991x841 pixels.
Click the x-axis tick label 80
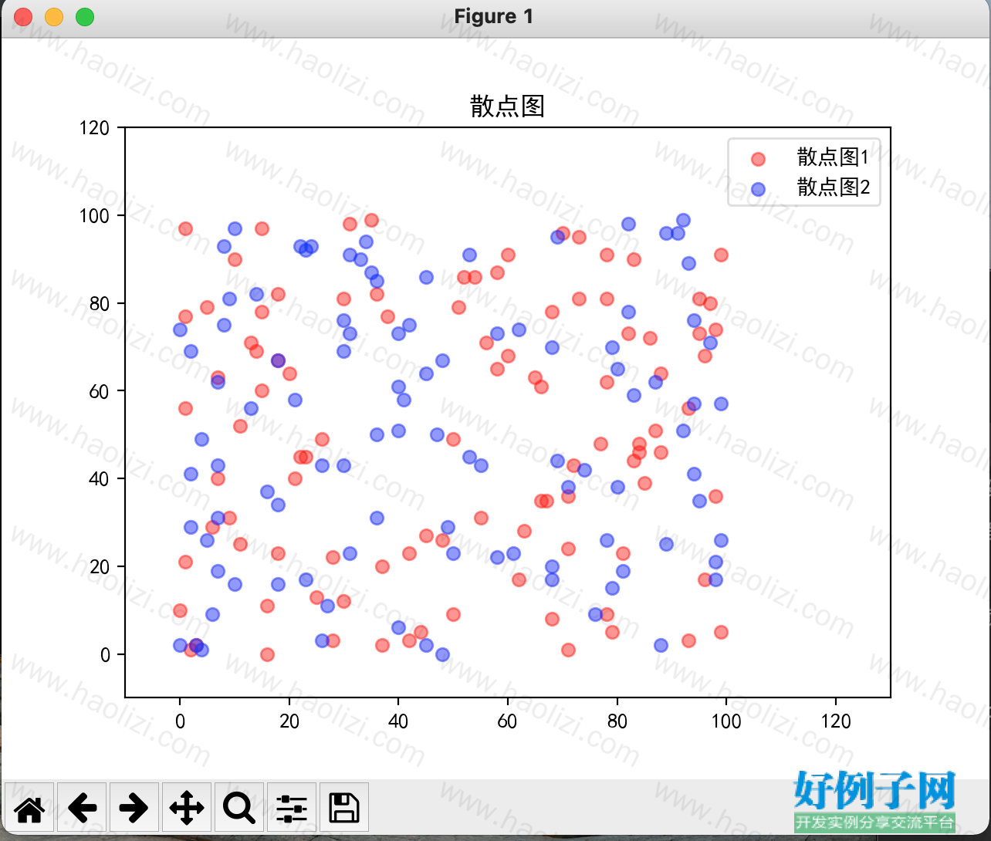coord(617,721)
